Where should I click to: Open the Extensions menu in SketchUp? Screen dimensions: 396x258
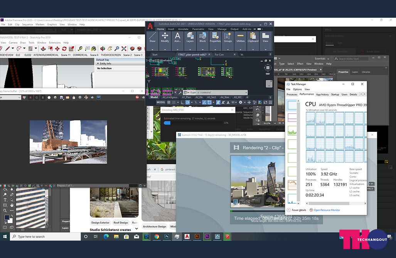[x=55, y=43]
